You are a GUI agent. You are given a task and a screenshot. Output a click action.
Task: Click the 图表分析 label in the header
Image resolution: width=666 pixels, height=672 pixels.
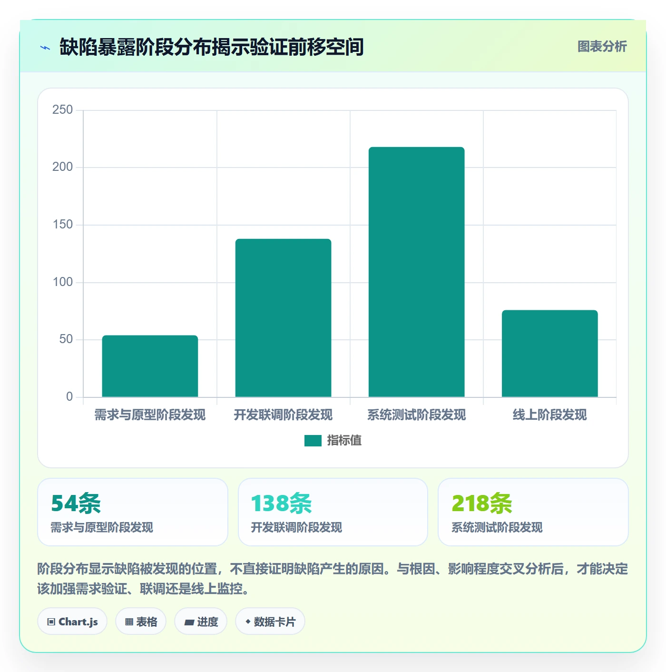[602, 47]
